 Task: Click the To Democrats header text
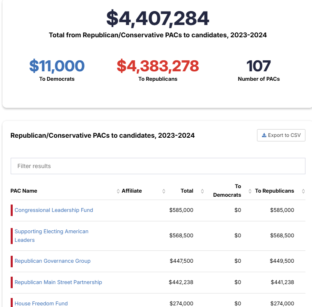click(x=227, y=191)
